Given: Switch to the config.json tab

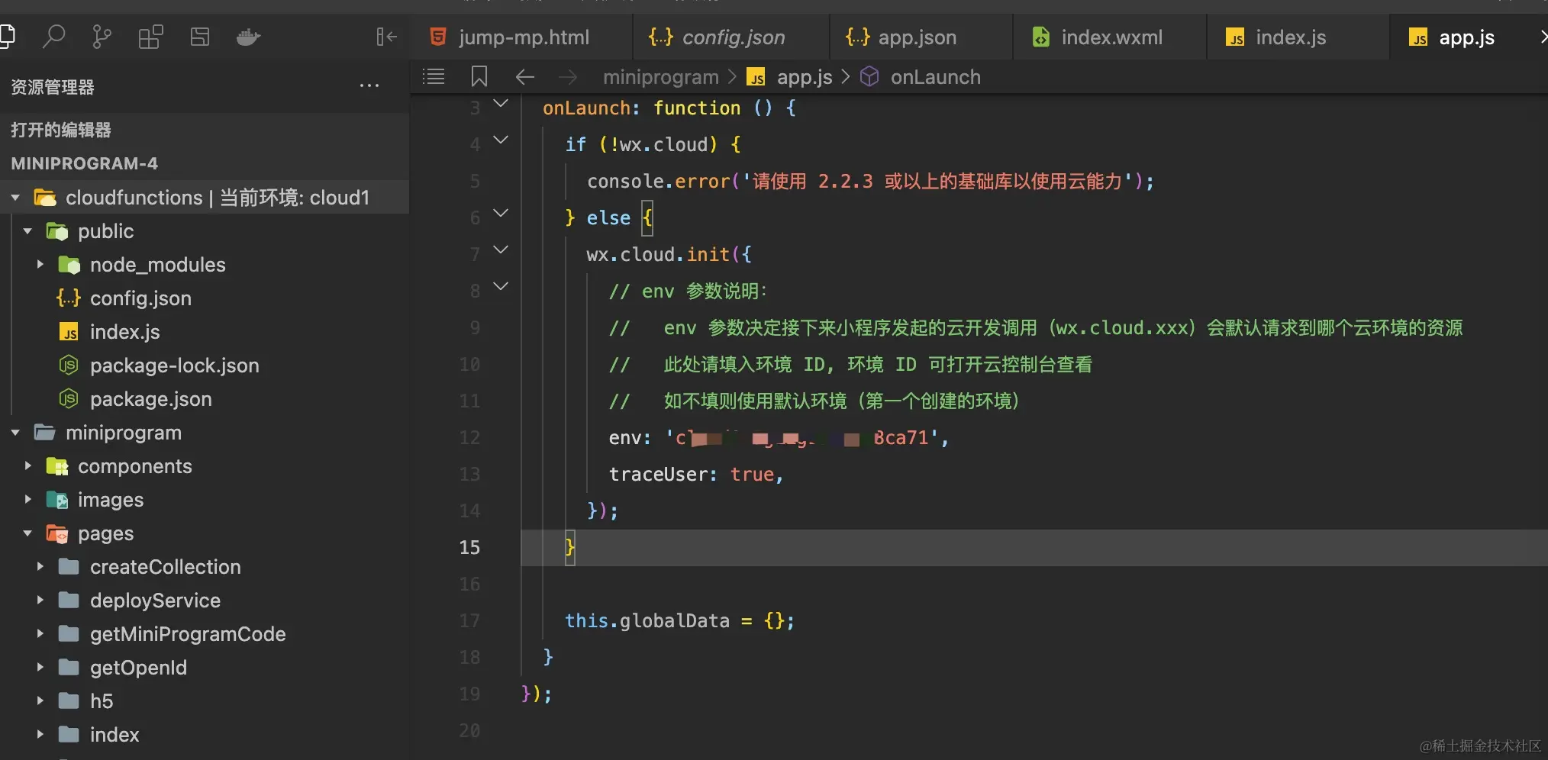Looking at the screenshot, I should click(731, 37).
